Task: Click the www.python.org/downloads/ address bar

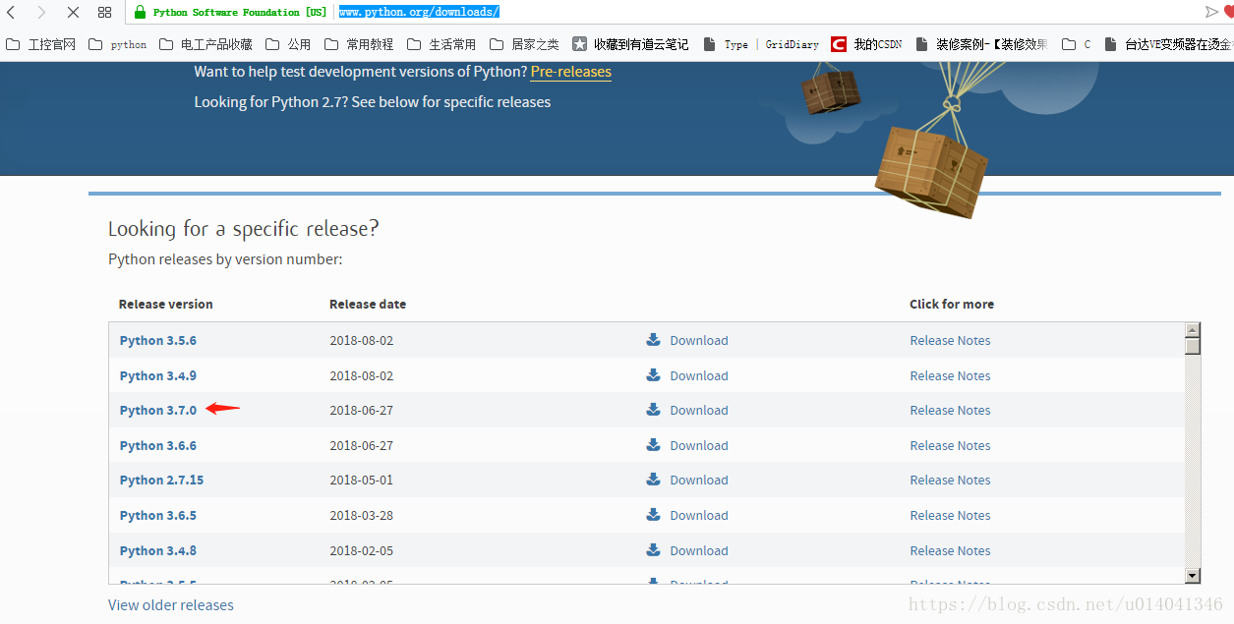Action: coord(419,12)
